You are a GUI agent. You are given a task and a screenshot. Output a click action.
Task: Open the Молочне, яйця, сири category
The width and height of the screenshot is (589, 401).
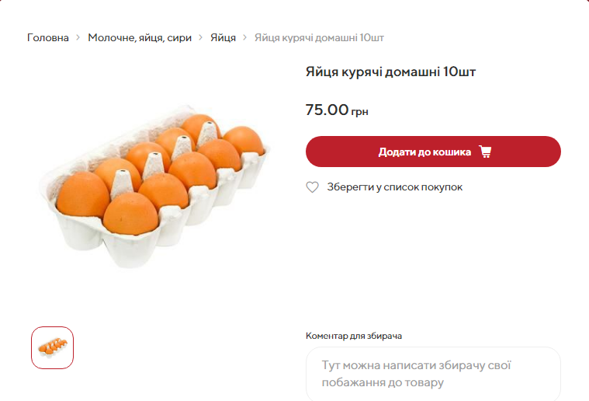pyautogui.click(x=140, y=37)
